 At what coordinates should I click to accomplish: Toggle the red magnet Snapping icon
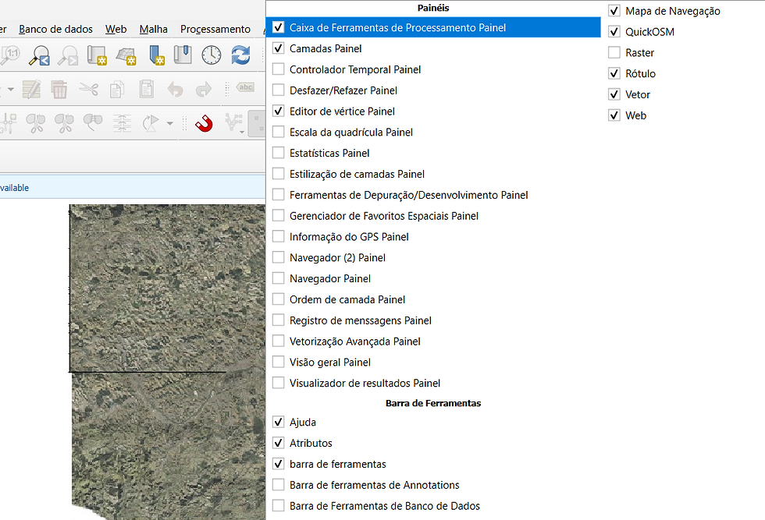[204, 123]
